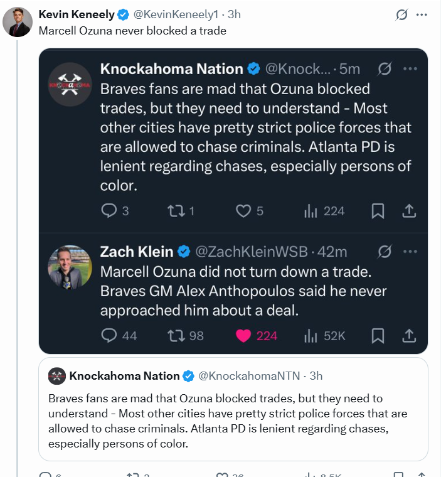Screen dimensions: 441x477
Task: Bookmark the Knockahoma Nation tweet
Action: pyautogui.click(x=378, y=211)
